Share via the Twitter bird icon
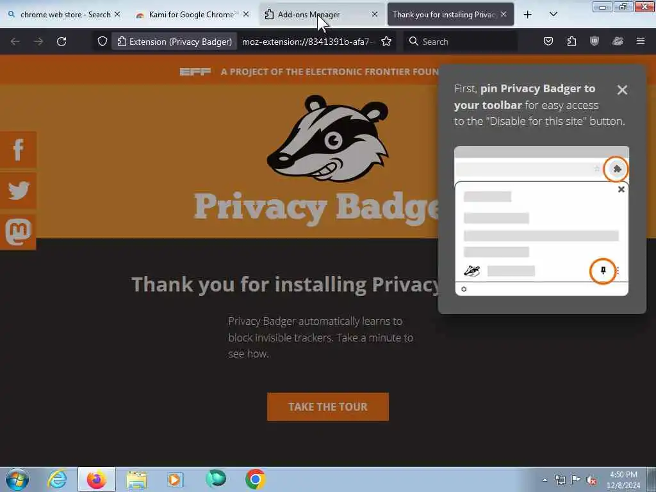 coord(18,190)
